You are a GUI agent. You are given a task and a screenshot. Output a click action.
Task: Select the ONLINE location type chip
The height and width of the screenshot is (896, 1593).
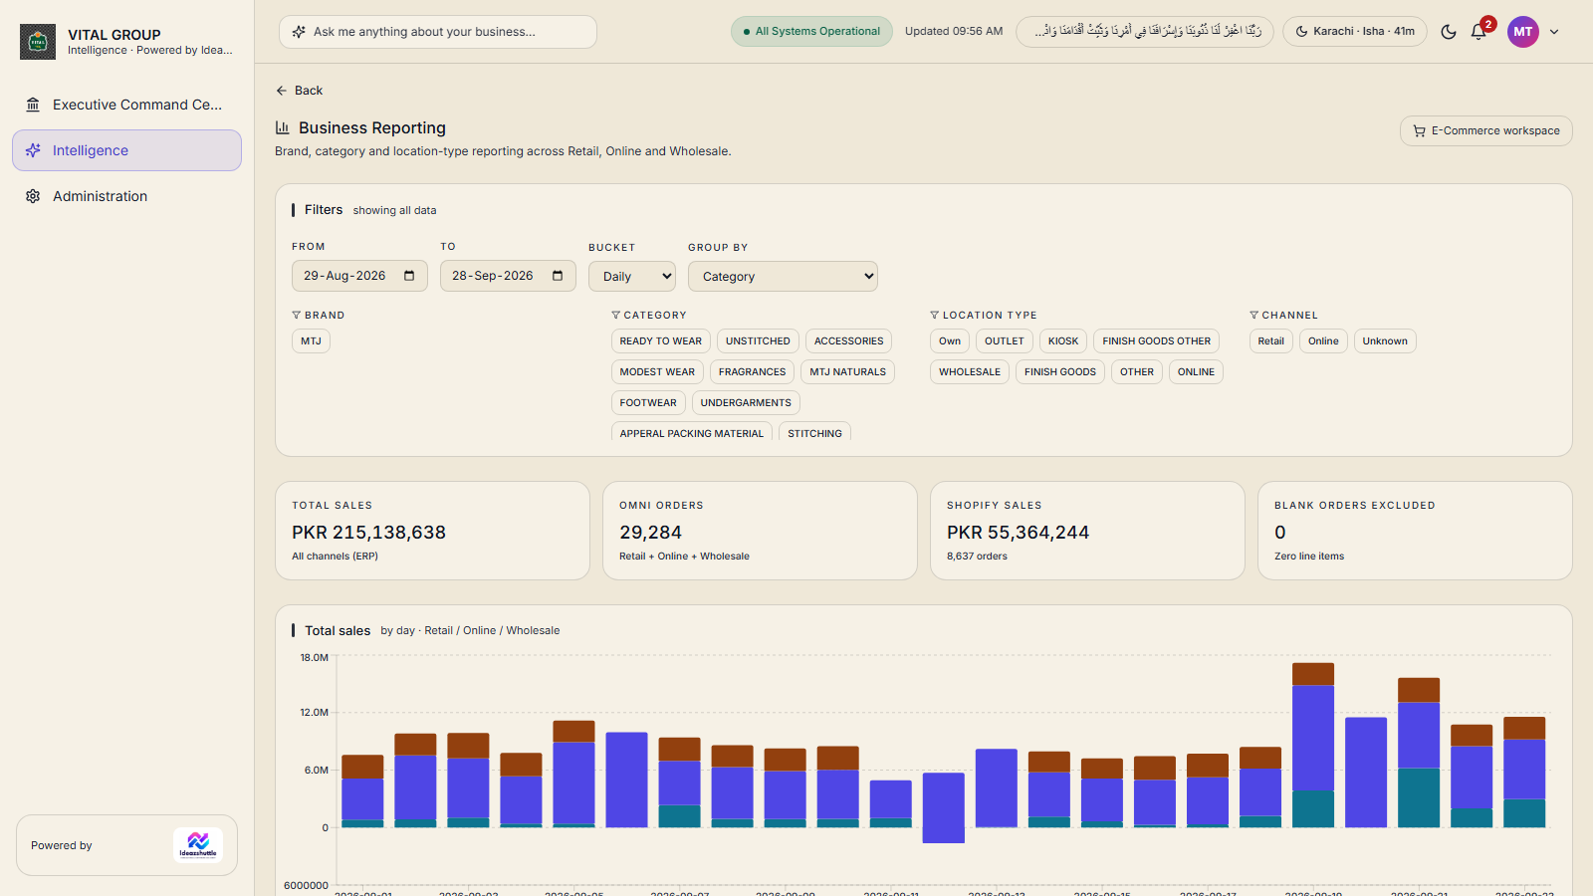pyautogui.click(x=1196, y=372)
